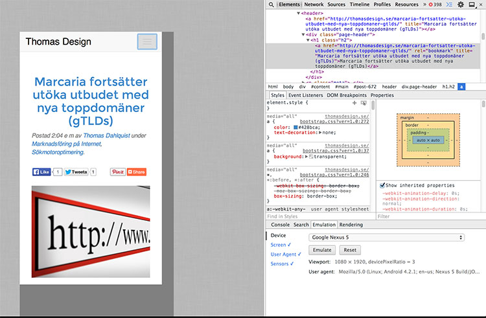The width and height of the screenshot is (486, 318).
Task: Click the box-sizing: border-box property value
Action: tap(321, 196)
